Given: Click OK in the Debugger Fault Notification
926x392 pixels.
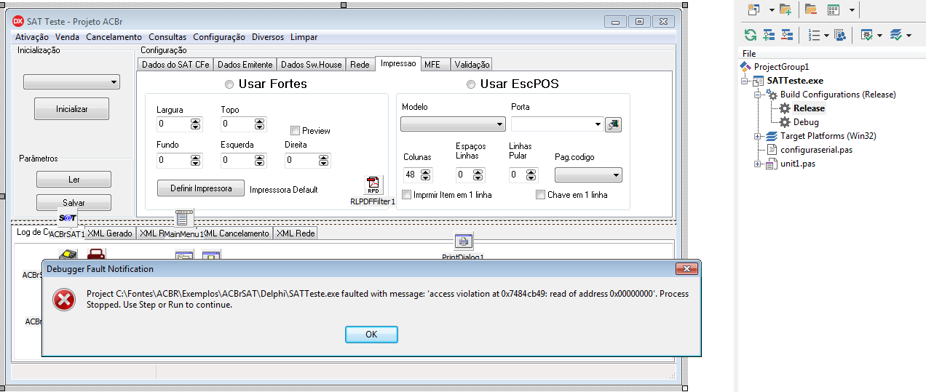Looking at the screenshot, I should pos(371,335).
